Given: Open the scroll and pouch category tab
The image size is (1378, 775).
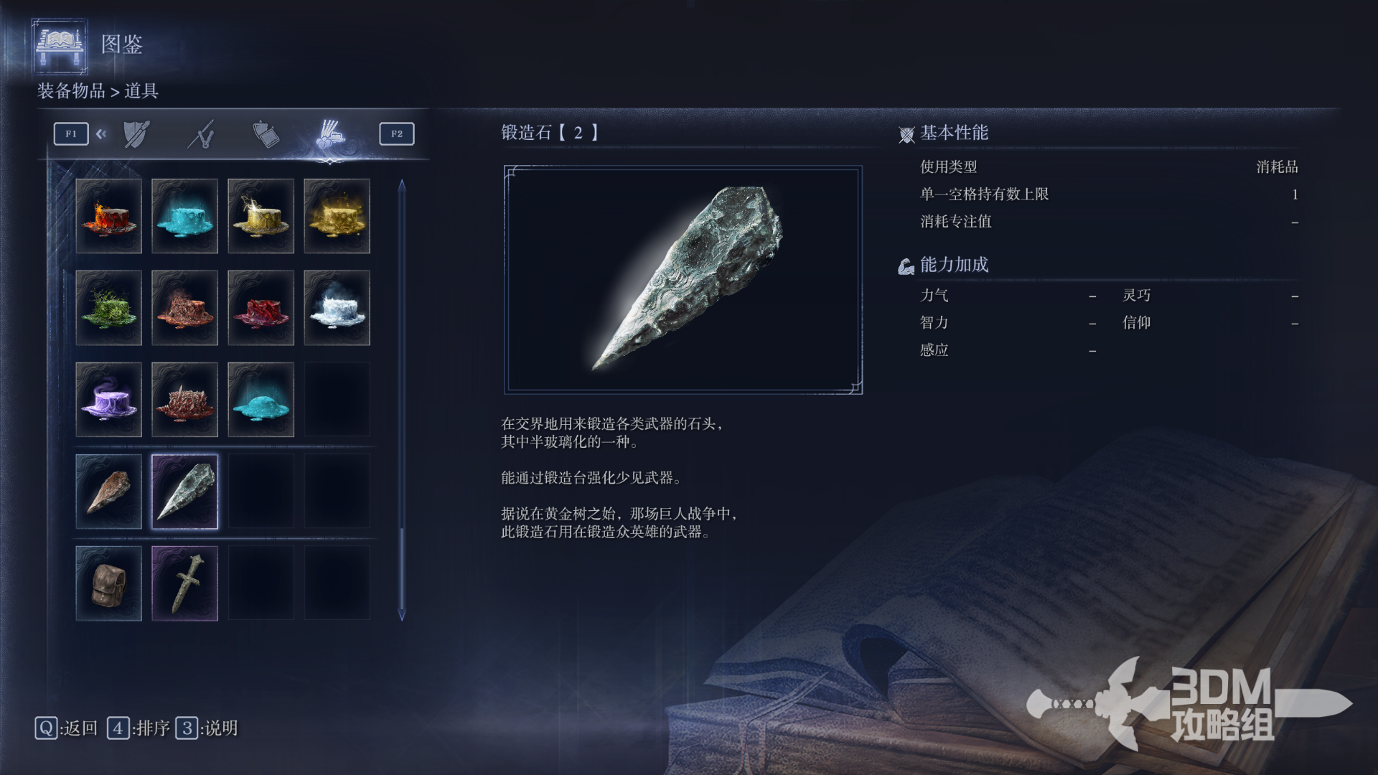Looking at the screenshot, I should (x=266, y=134).
